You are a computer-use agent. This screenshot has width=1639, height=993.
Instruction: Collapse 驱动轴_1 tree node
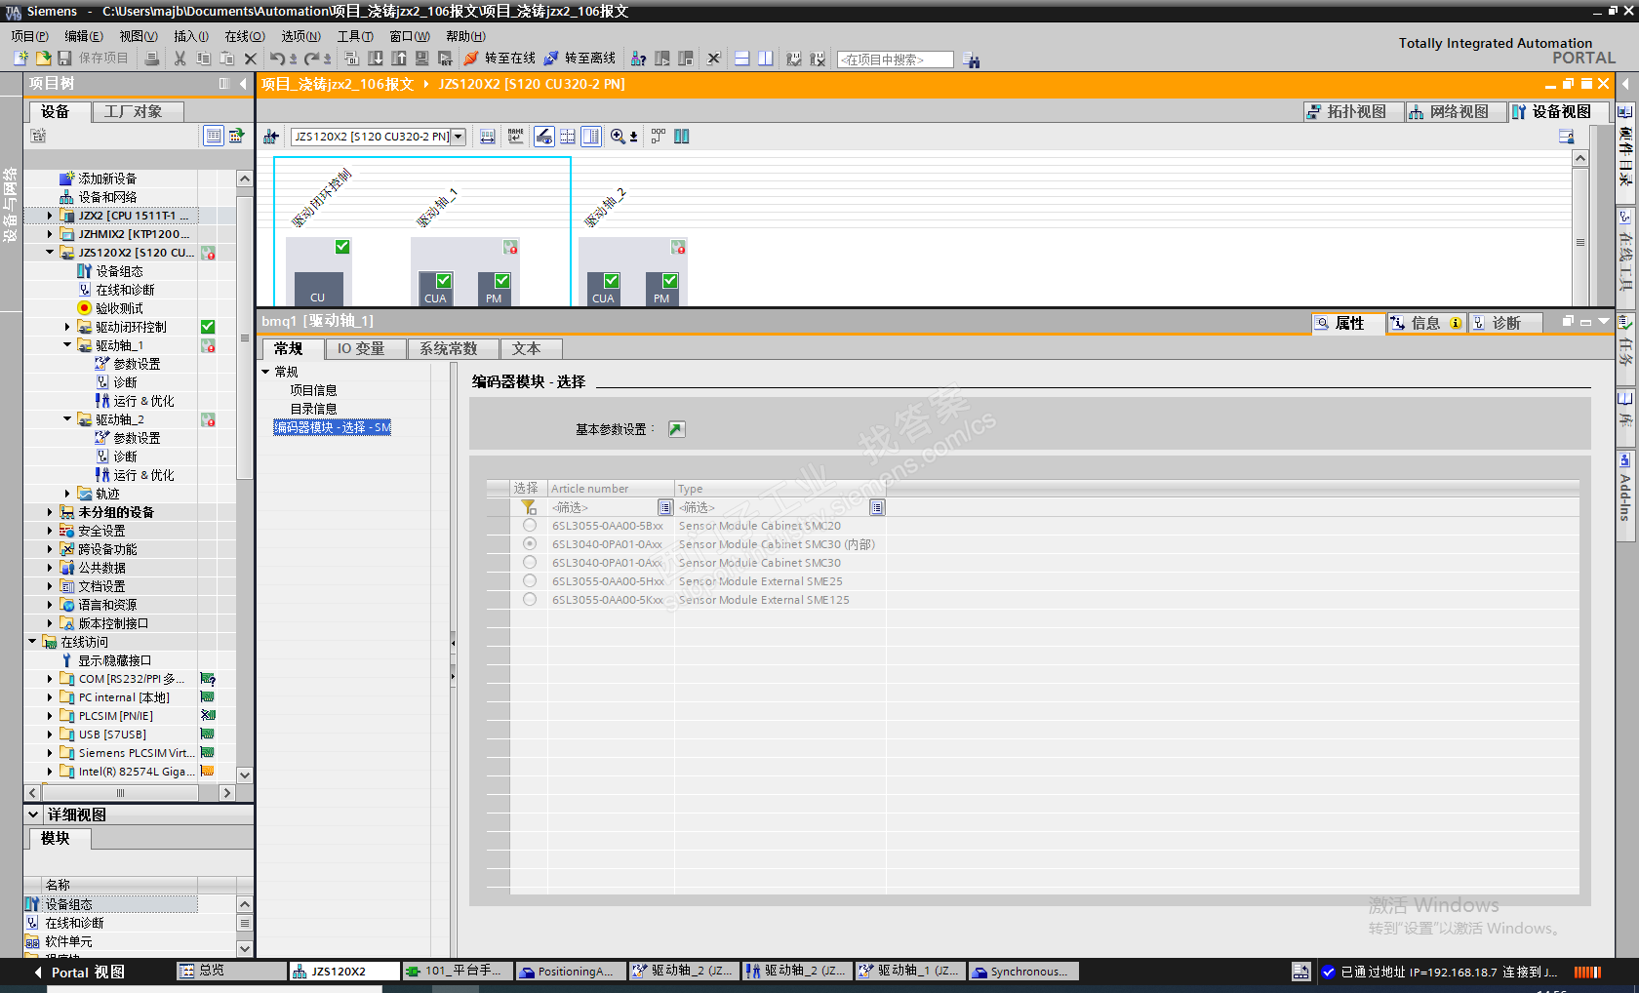pyautogui.click(x=67, y=345)
